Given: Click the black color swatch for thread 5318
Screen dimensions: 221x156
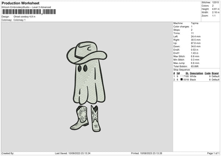Looking at the screenshot, I should tap(182, 79).
